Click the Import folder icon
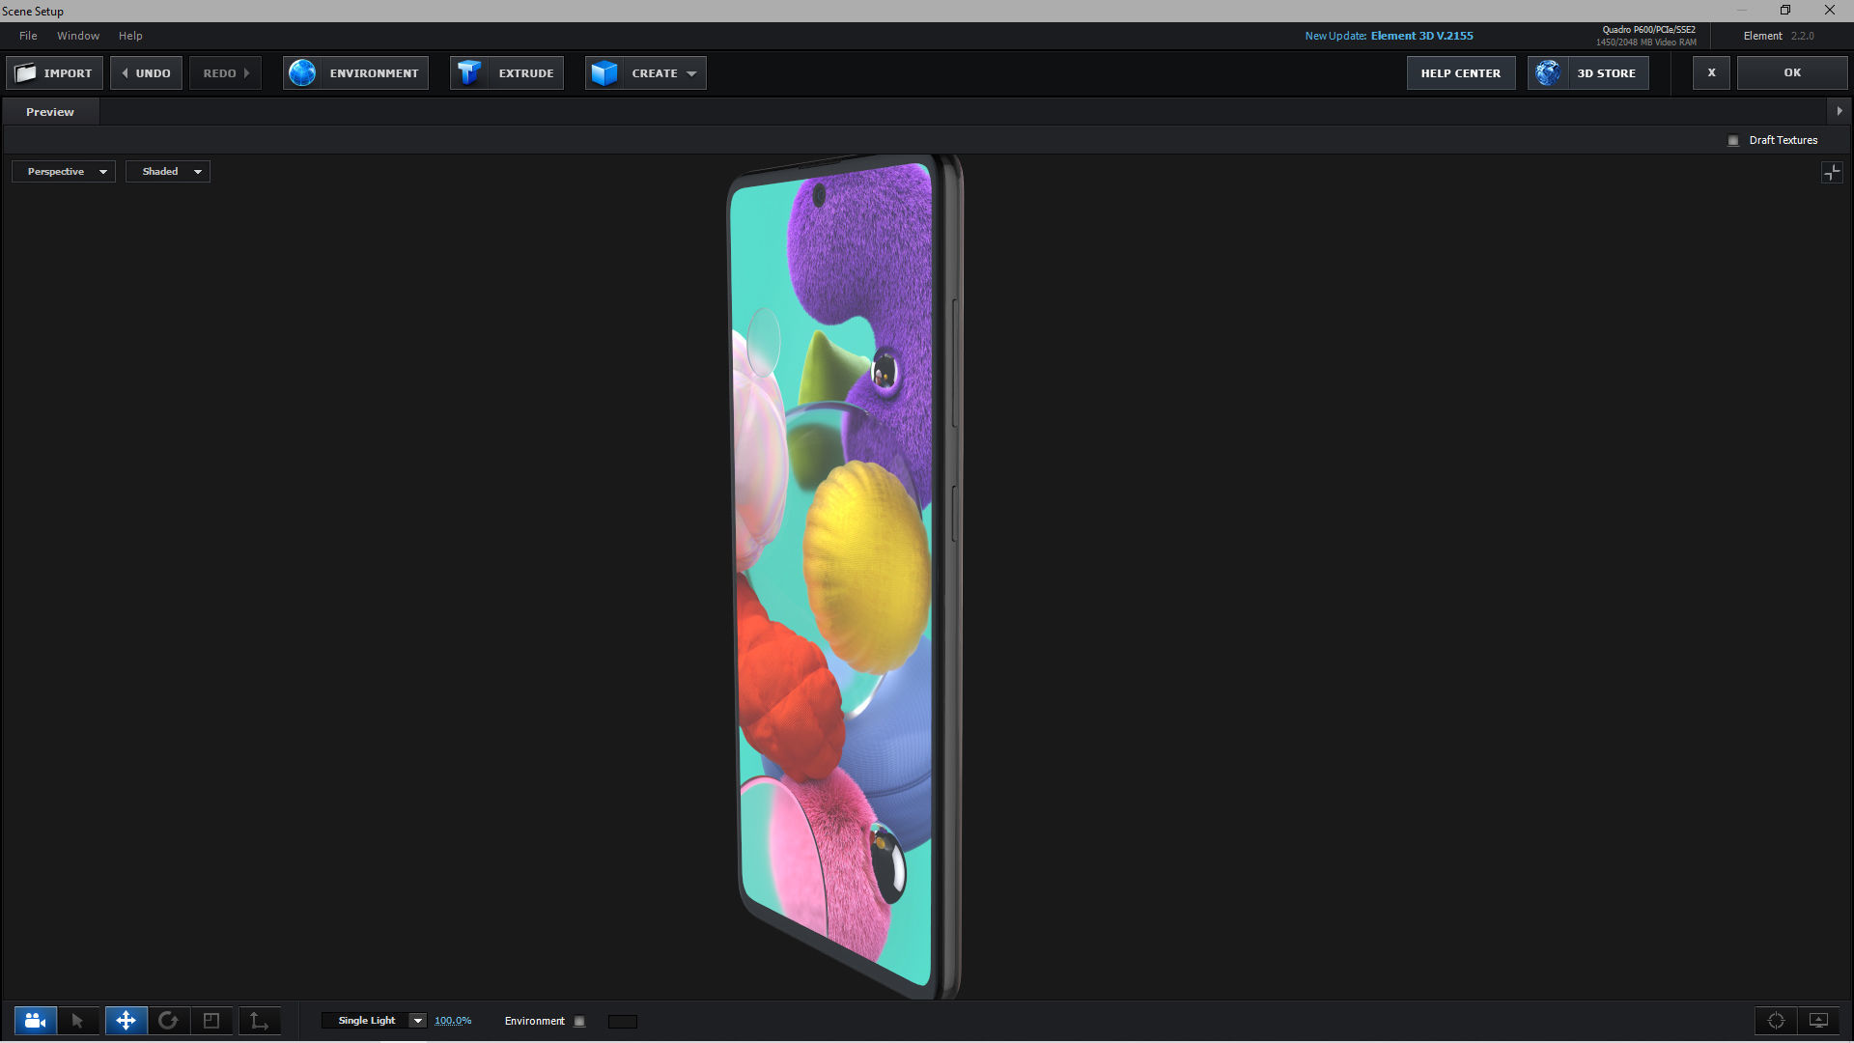 26,73
